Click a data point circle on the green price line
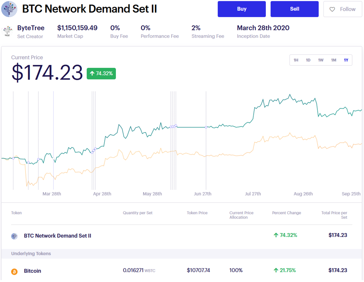Viewport: 364px width, 282px height. pos(206,127)
